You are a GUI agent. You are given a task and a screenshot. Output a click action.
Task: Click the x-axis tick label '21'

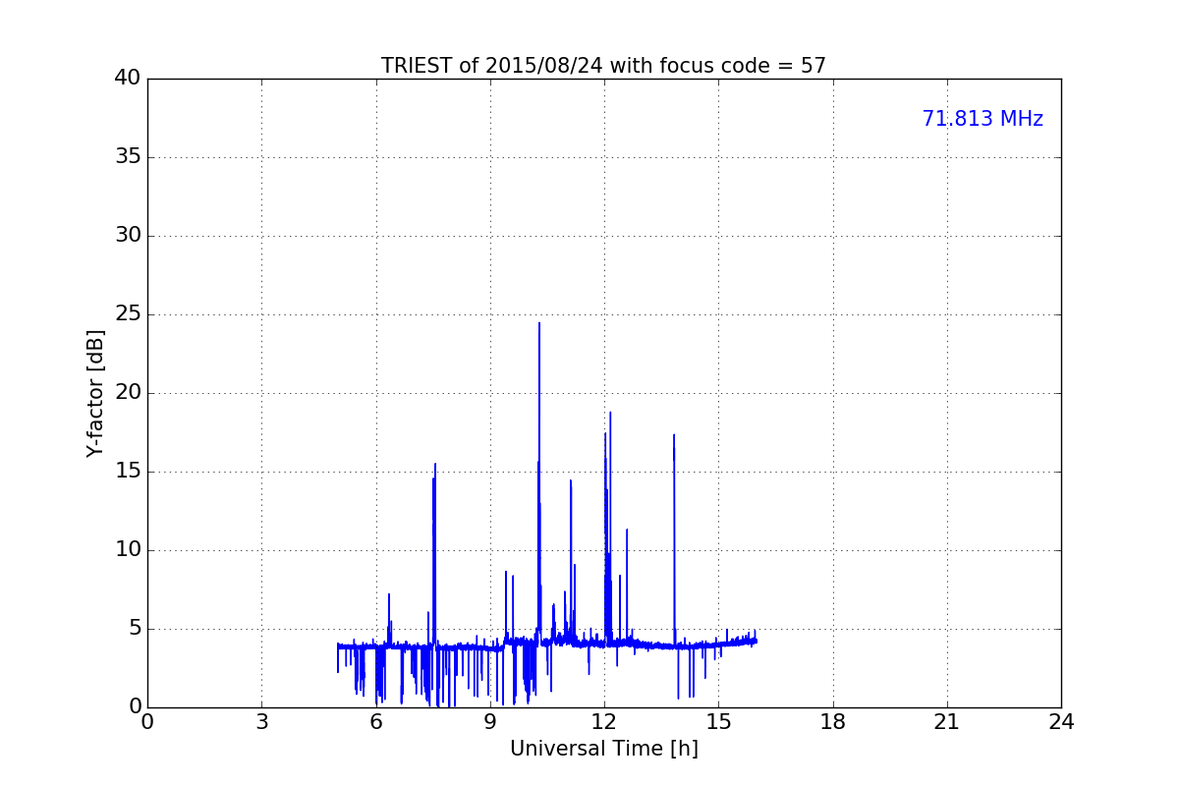[x=947, y=721]
